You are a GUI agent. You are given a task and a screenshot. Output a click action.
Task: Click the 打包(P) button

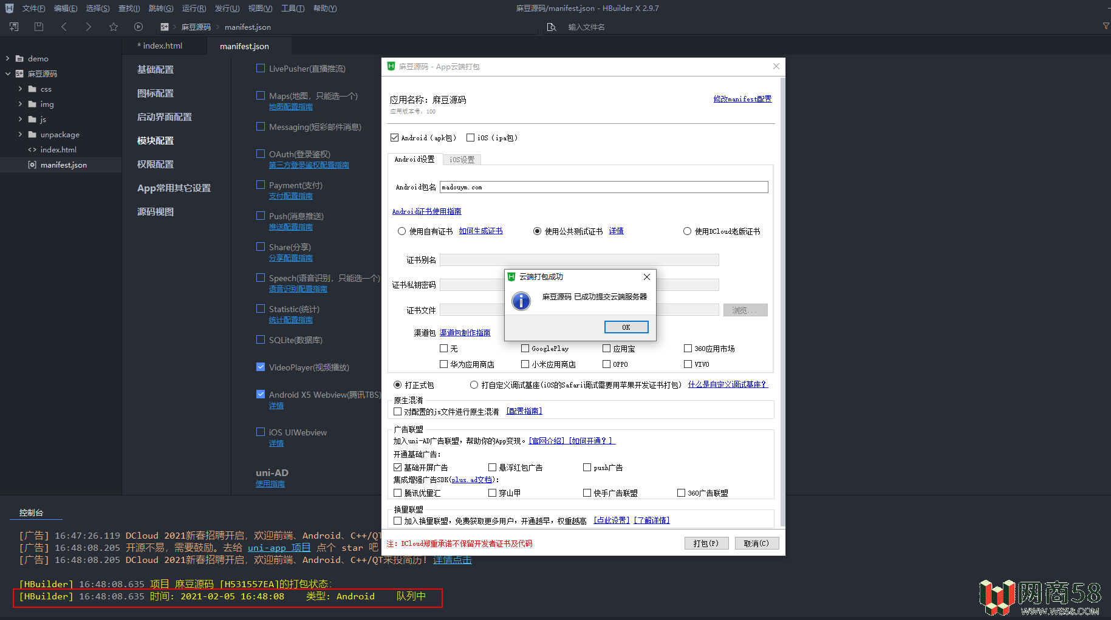tap(706, 543)
